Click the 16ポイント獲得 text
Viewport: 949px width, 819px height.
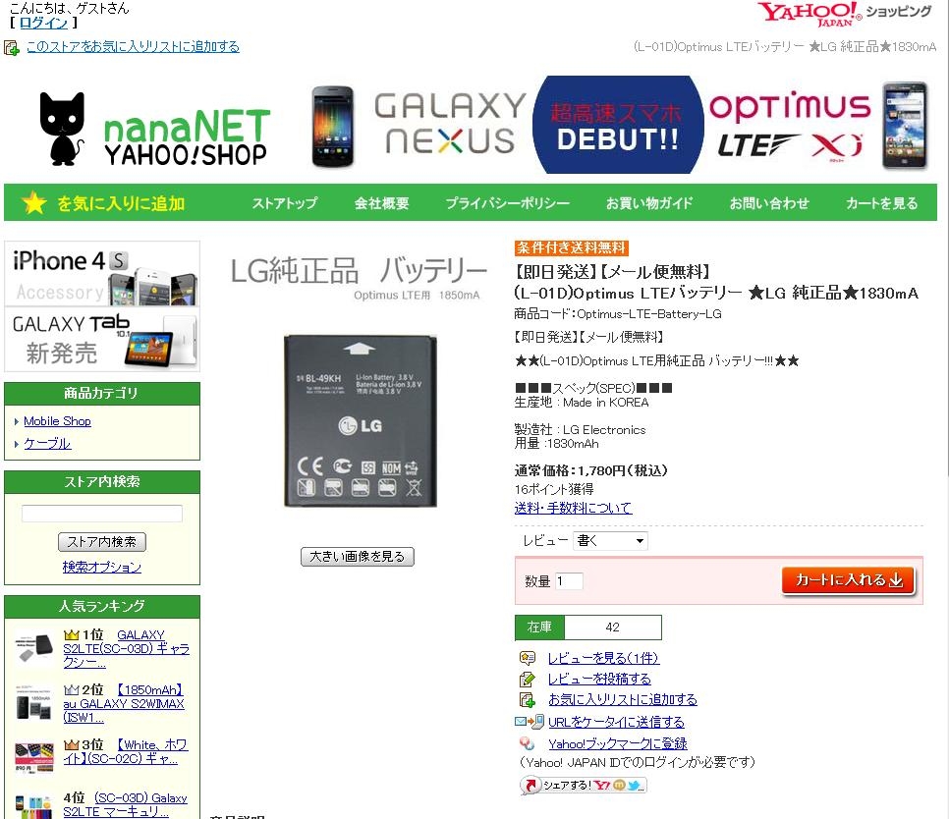click(x=554, y=489)
